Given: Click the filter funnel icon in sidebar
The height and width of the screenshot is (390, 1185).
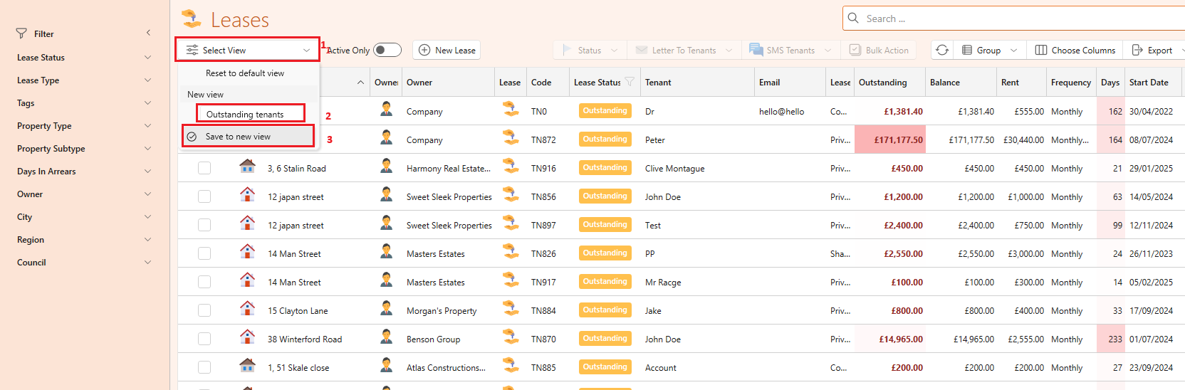Looking at the screenshot, I should pyautogui.click(x=21, y=33).
